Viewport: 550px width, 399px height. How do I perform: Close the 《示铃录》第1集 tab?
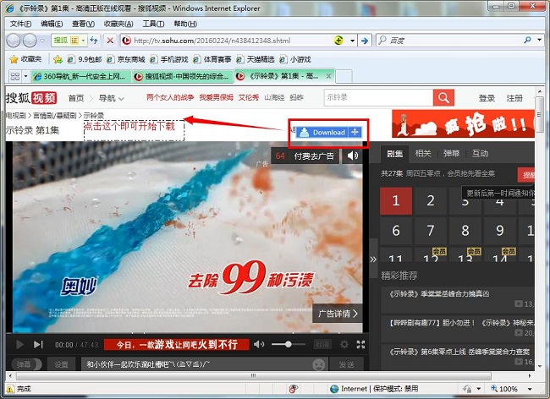328,76
